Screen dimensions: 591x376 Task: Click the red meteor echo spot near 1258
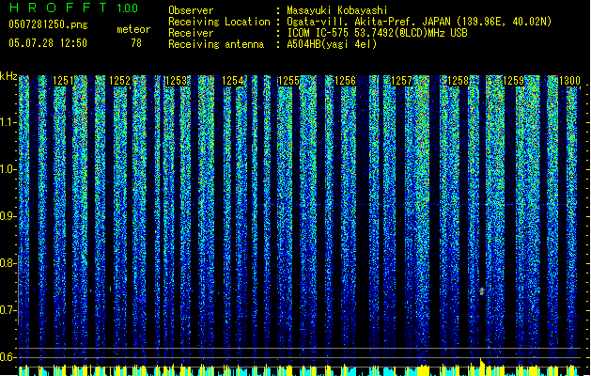click(x=482, y=290)
